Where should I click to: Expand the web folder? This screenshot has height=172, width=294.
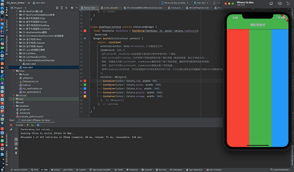[14, 102]
